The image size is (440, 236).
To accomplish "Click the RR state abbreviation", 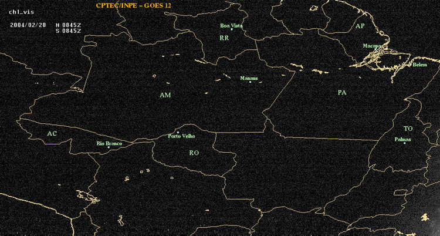I will coord(224,38).
